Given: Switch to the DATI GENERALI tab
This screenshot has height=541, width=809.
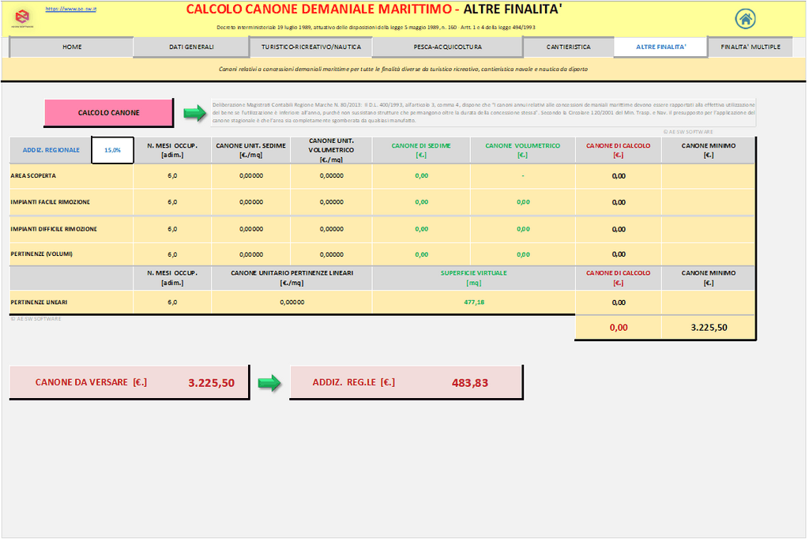Looking at the screenshot, I should [x=191, y=47].
